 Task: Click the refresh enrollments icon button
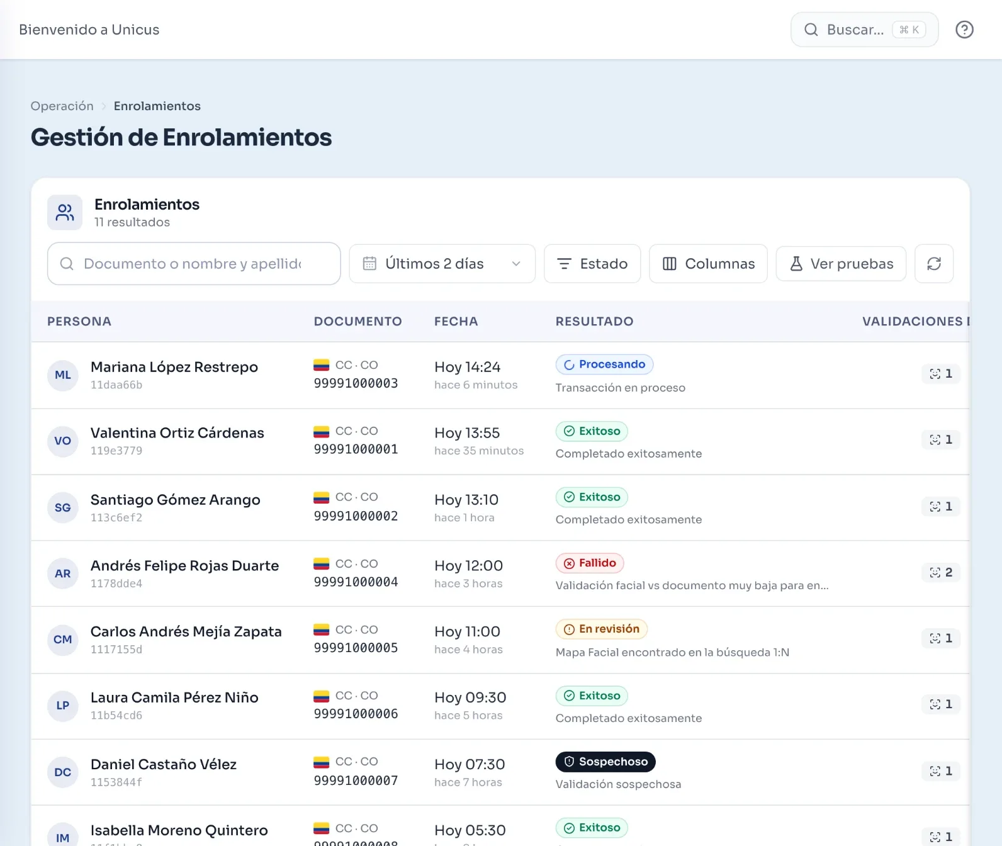pyautogui.click(x=934, y=264)
